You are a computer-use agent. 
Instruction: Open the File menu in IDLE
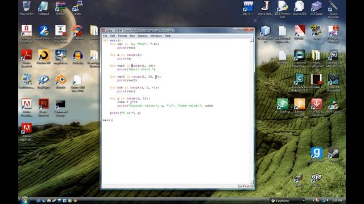click(x=105, y=36)
